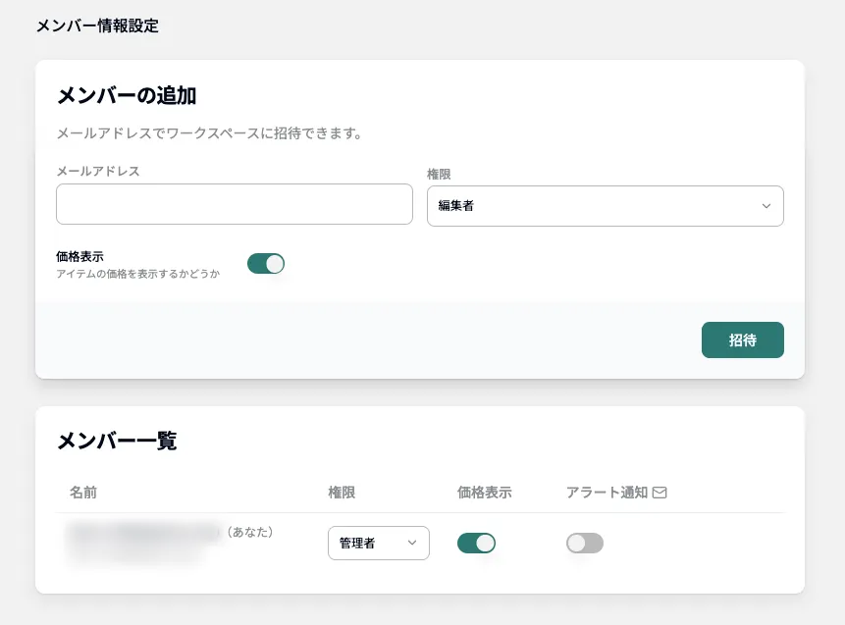Click the メールアドレス input field
This screenshot has height=625, width=845.
pos(234,204)
